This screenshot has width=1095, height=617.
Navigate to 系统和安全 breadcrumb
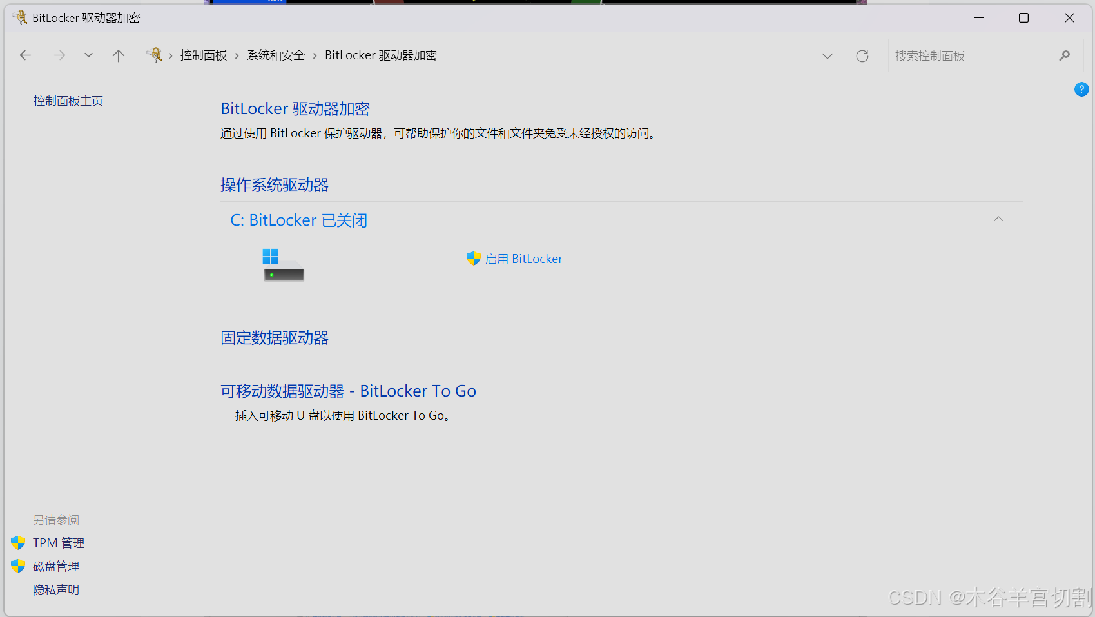(x=276, y=55)
